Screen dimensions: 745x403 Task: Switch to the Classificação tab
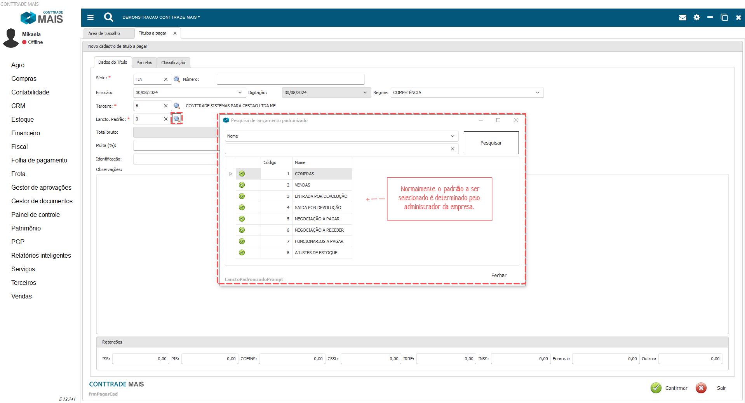point(173,63)
